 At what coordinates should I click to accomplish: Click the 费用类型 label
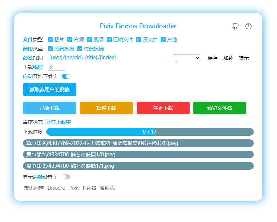[33, 49]
